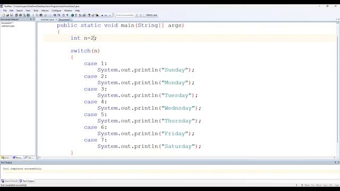Screen dimensions: 340x191
Task: Toggle visible paragraph marks icon
Action: point(67,15)
